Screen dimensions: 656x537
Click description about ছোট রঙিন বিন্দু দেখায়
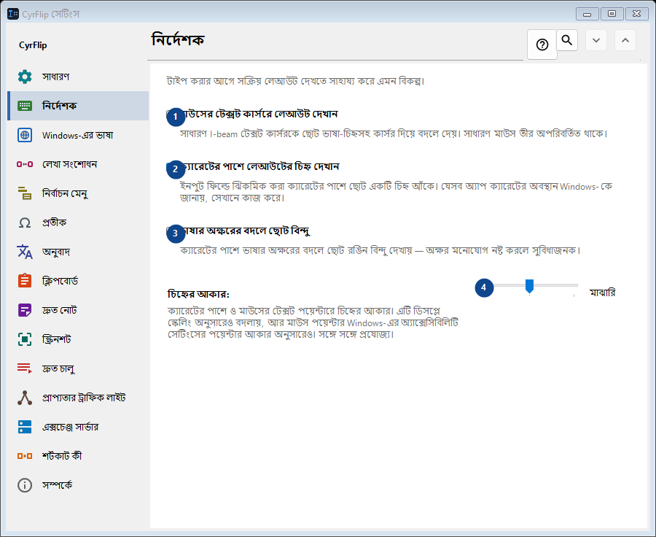380,250
